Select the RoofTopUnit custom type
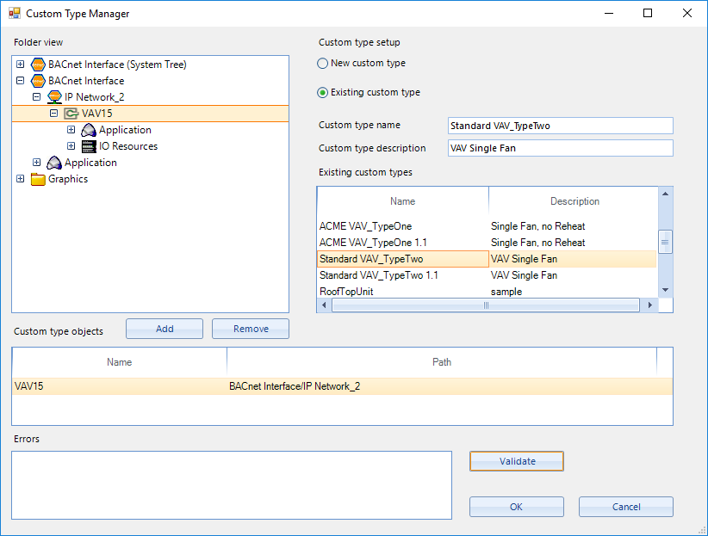Screen dimensions: 708x536 click(487, 292)
